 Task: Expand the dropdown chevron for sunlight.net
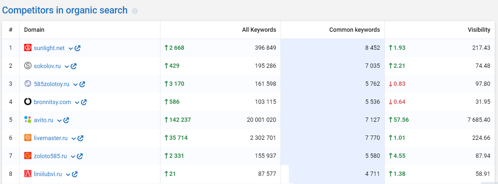click(70, 48)
